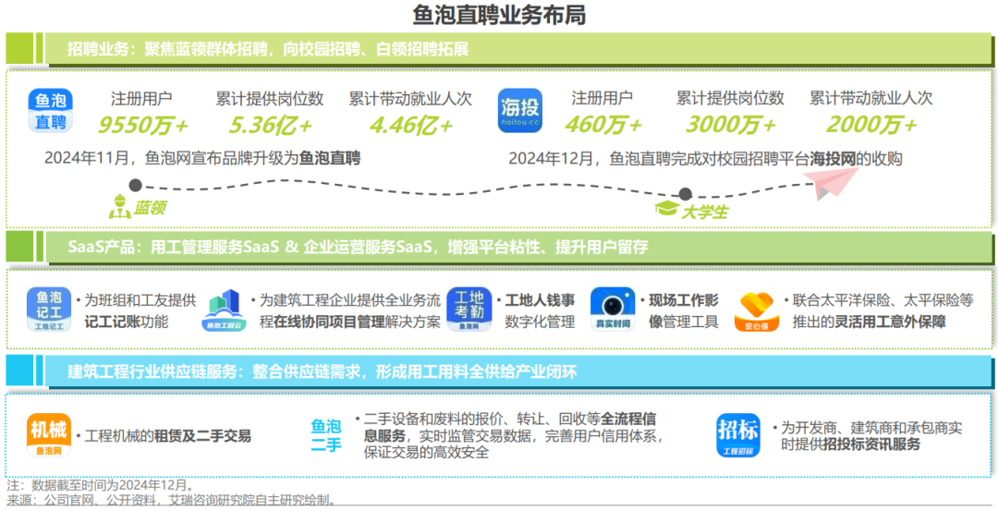Viewport: 998px width, 511px height.
Task: Open the 真实时间 camera icon
Action: click(613, 310)
